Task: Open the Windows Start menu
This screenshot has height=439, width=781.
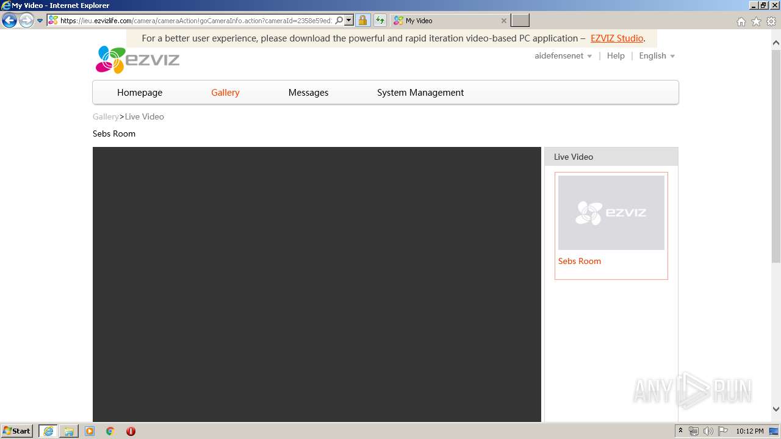Action: [17, 431]
